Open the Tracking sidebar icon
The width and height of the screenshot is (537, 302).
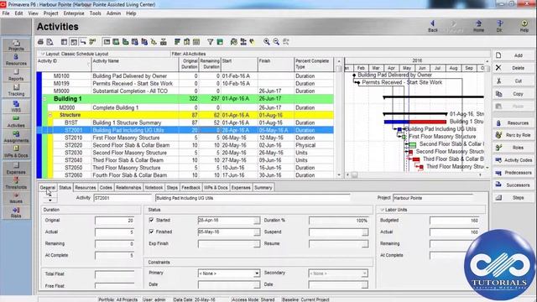[16, 90]
